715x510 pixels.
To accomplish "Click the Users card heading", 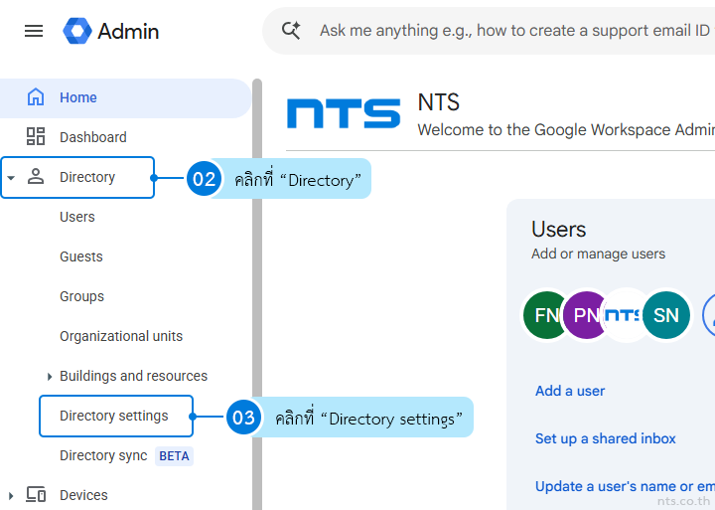I will pos(558,230).
